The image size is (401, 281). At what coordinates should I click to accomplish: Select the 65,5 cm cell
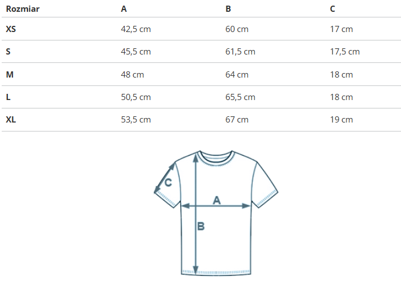(240, 97)
